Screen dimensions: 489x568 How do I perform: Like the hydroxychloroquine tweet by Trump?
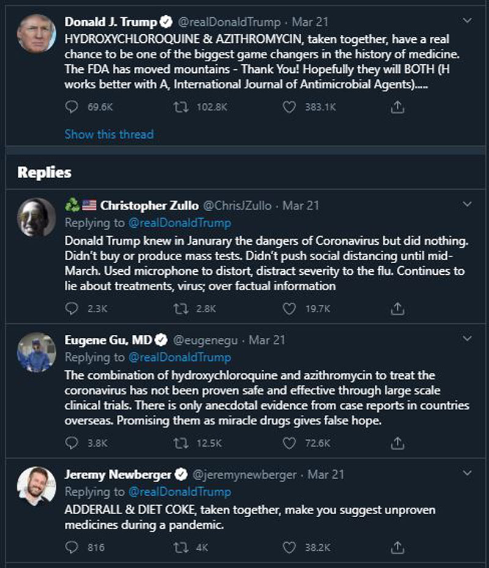click(x=289, y=107)
